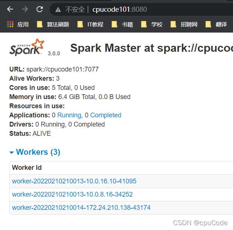The width and height of the screenshot is (233, 230).
Task: Click Memory in use 6.4 GiB line
Action: (x=70, y=97)
